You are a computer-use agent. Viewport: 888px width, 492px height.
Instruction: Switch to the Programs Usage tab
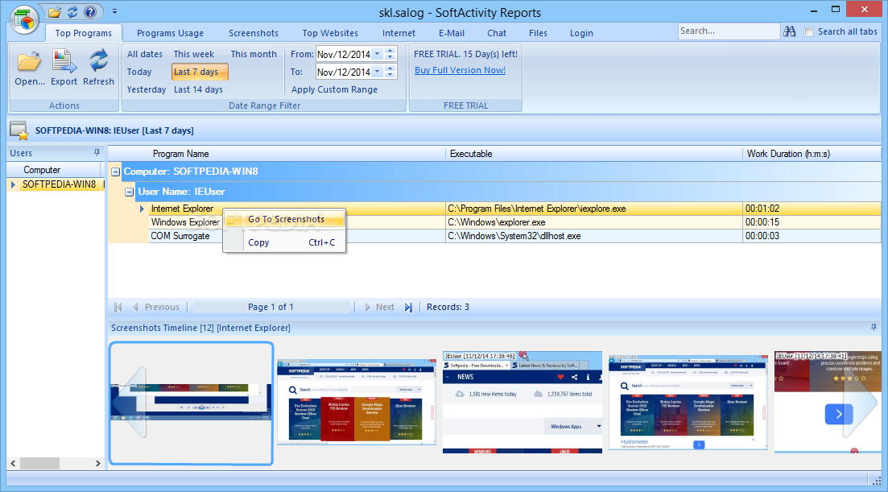point(170,33)
